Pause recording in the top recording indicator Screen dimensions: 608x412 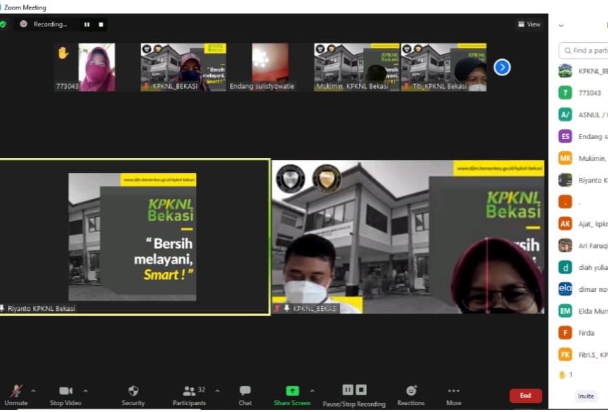87,24
